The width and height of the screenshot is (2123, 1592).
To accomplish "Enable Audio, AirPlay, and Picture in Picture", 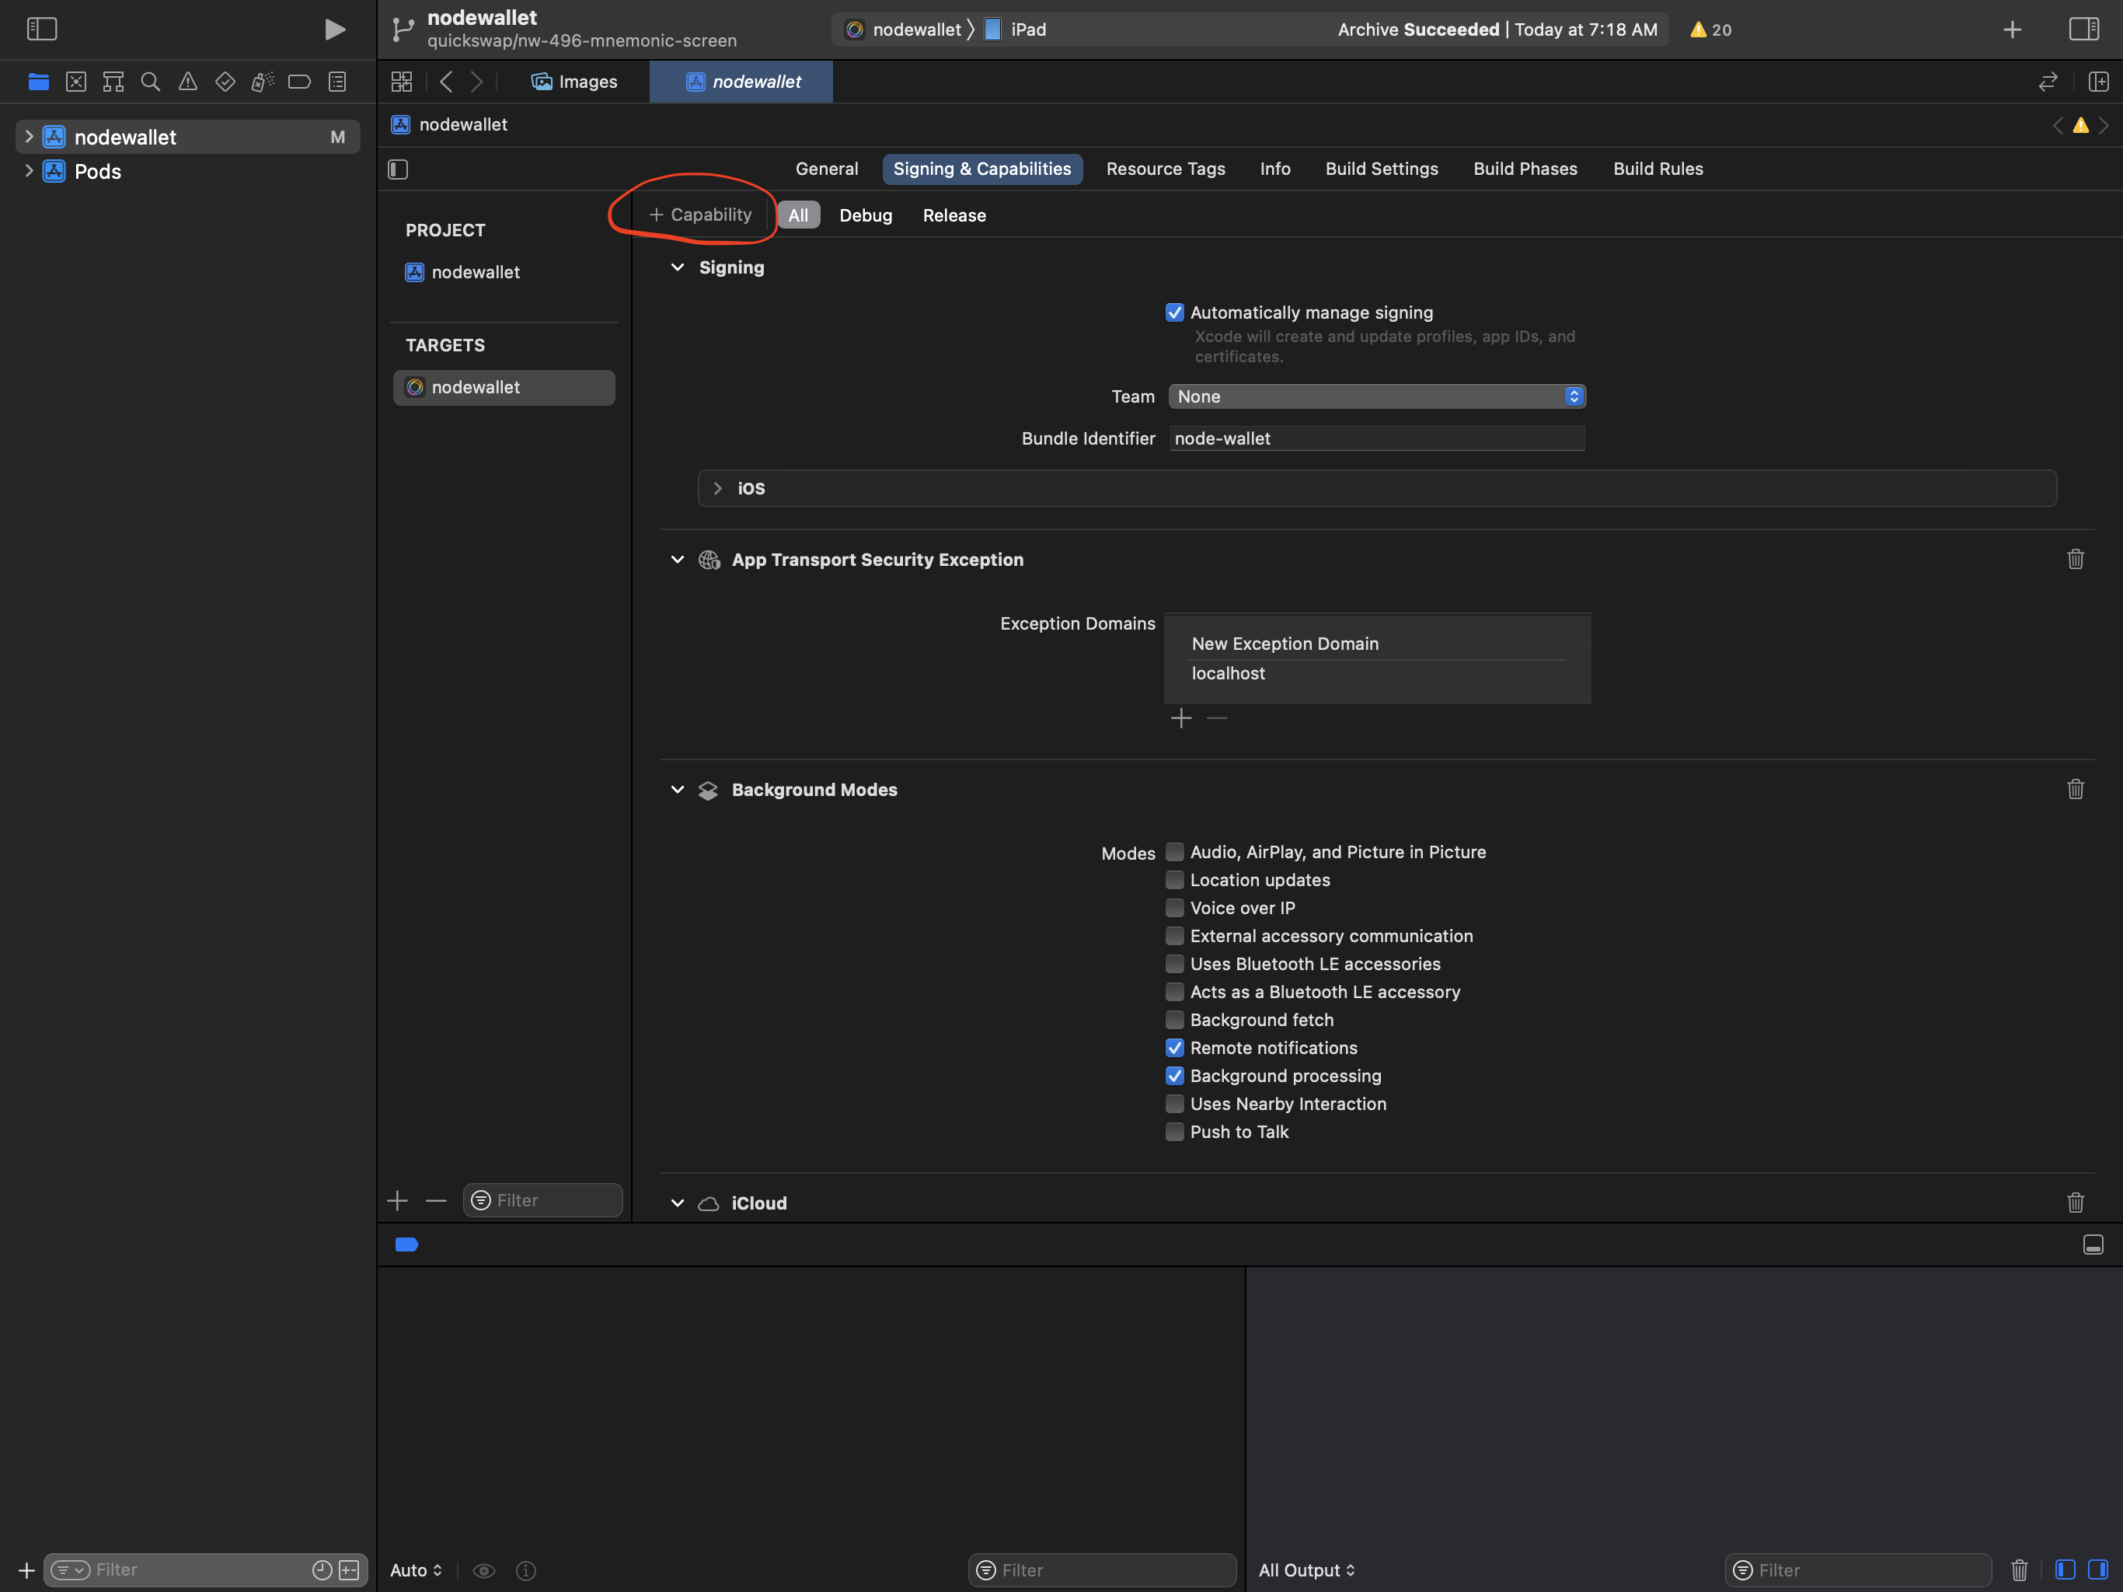I will point(1175,852).
